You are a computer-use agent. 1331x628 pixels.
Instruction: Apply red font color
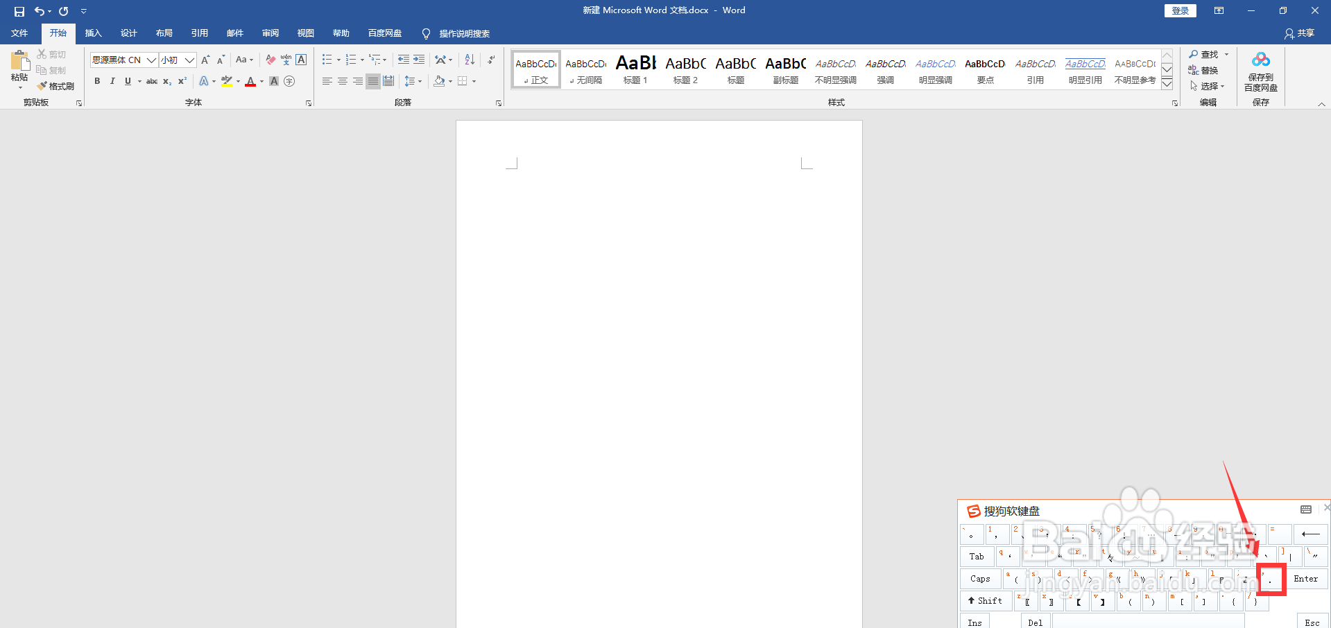coord(250,82)
